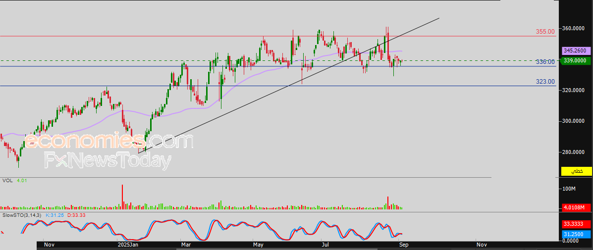Click the green 339.0000 current price tag
Image resolution: width=593 pixels, height=250 pixels.
point(576,61)
